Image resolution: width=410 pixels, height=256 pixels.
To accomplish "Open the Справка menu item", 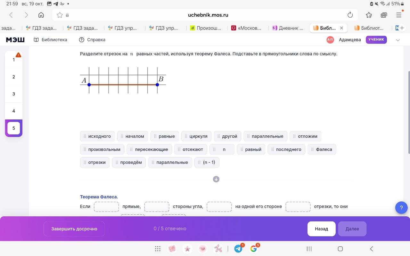I will pyautogui.click(x=92, y=40).
